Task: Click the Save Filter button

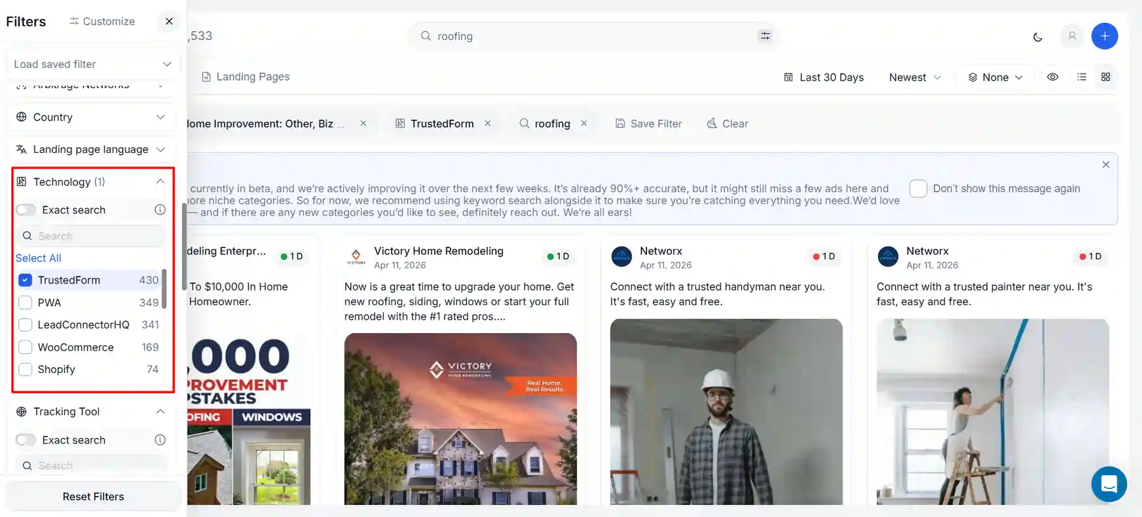Action: pyautogui.click(x=648, y=124)
